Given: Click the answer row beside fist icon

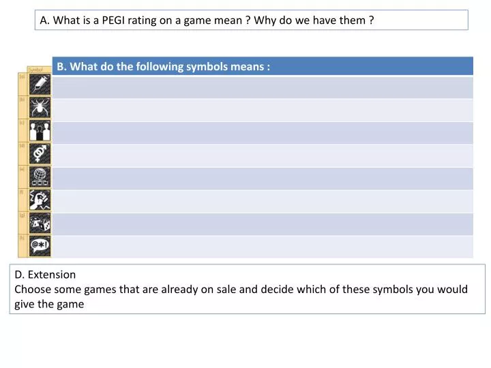Looking at the screenshot, I should tap(263, 202).
